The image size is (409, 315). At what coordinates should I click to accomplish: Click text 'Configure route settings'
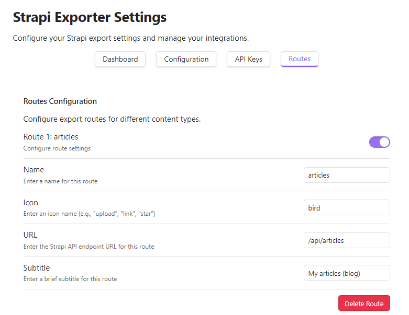coord(57,148)
